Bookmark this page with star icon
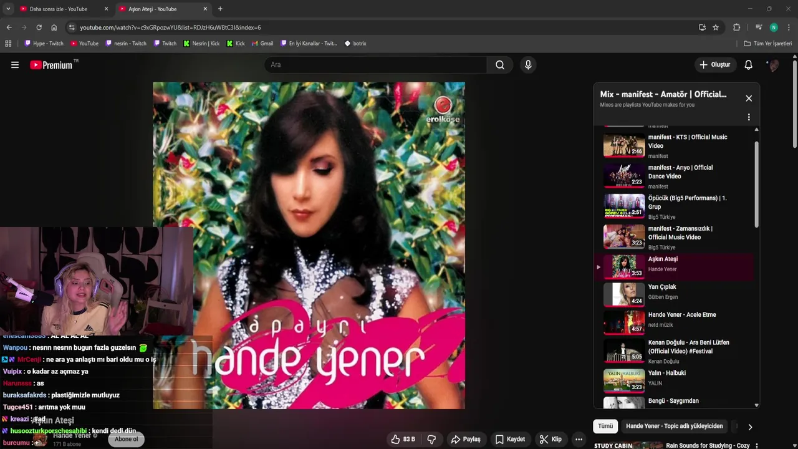Viewport: 798px width, 449px height. click(x=716, y=27)
